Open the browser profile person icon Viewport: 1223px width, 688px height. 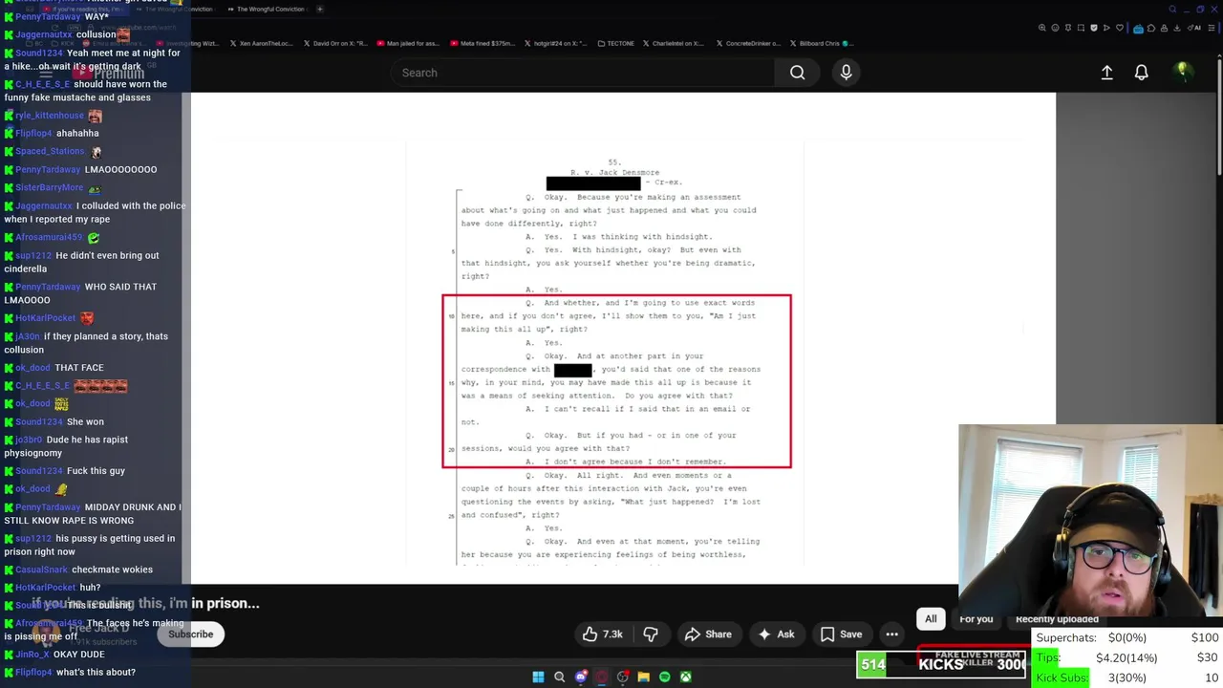click(1164, 28)
